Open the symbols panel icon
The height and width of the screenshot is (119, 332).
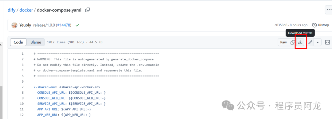pos(327,42)
